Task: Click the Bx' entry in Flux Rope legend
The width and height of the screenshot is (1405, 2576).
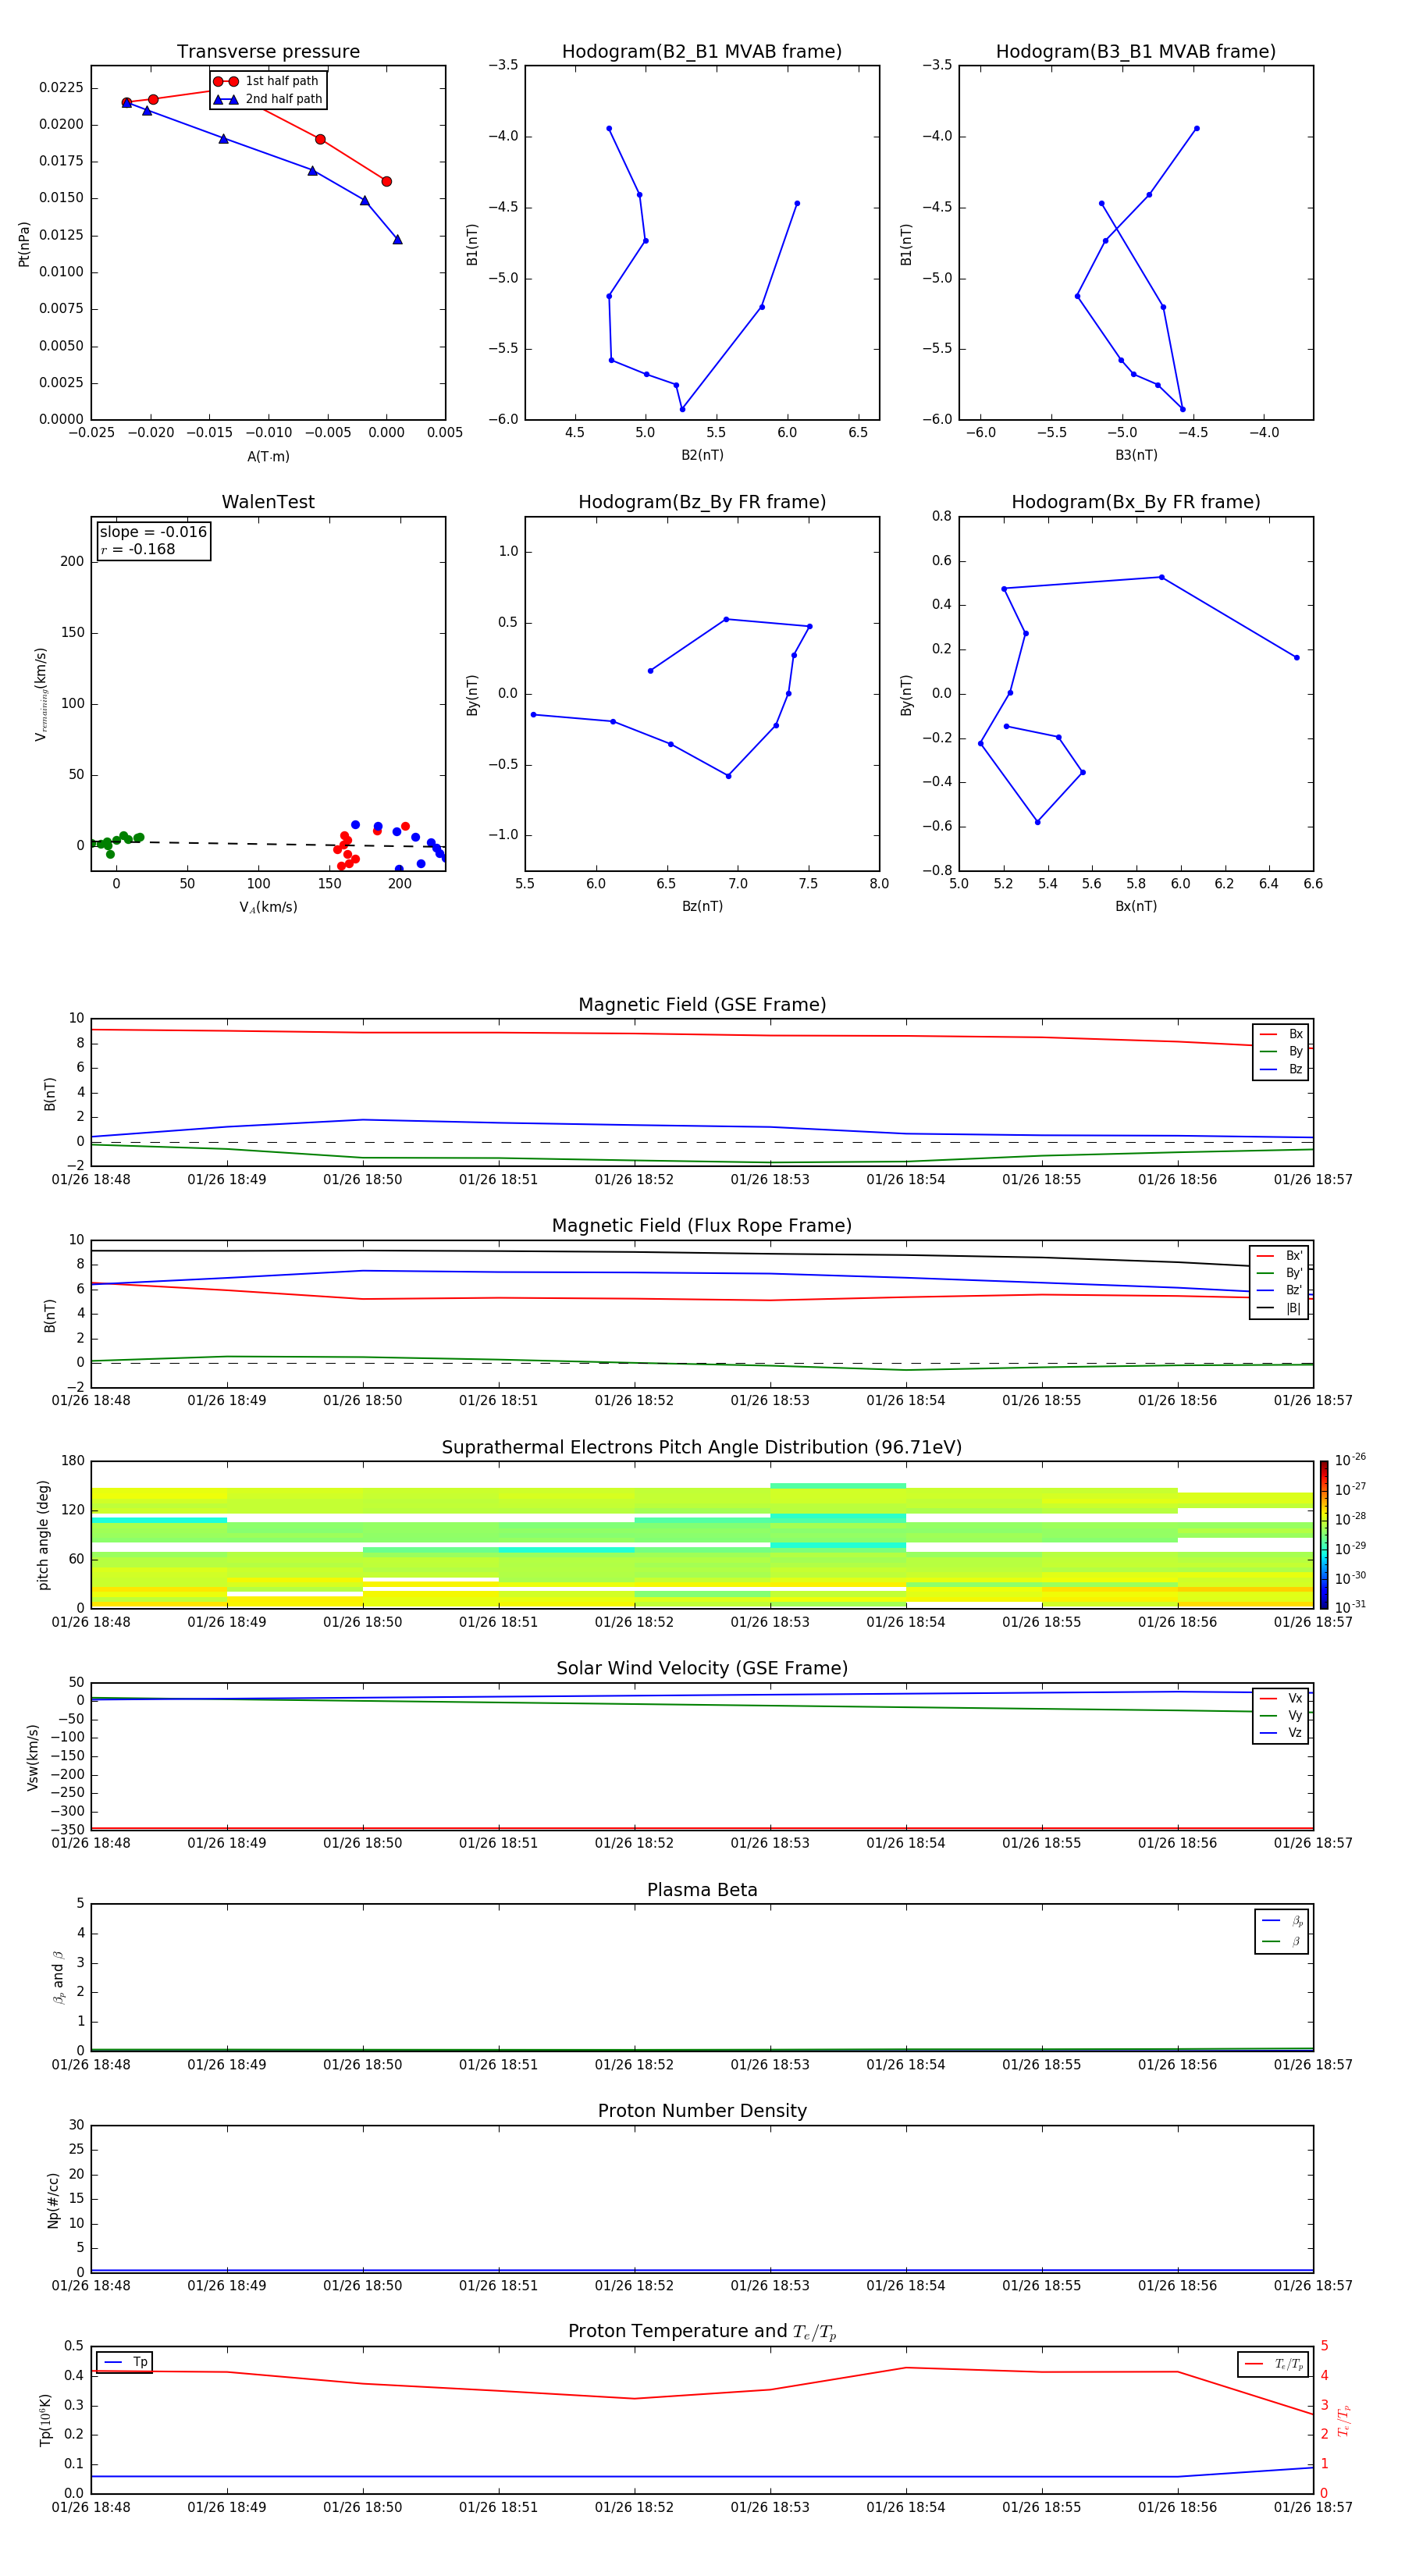Action: coord(1279,1256)
